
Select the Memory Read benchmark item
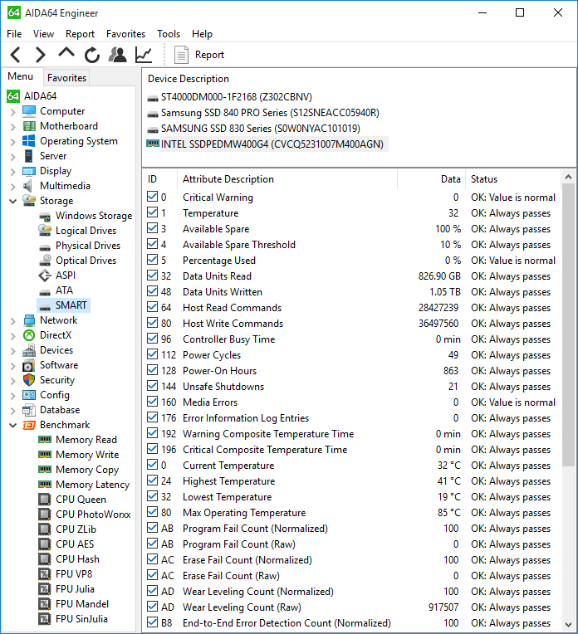[86, 440]
